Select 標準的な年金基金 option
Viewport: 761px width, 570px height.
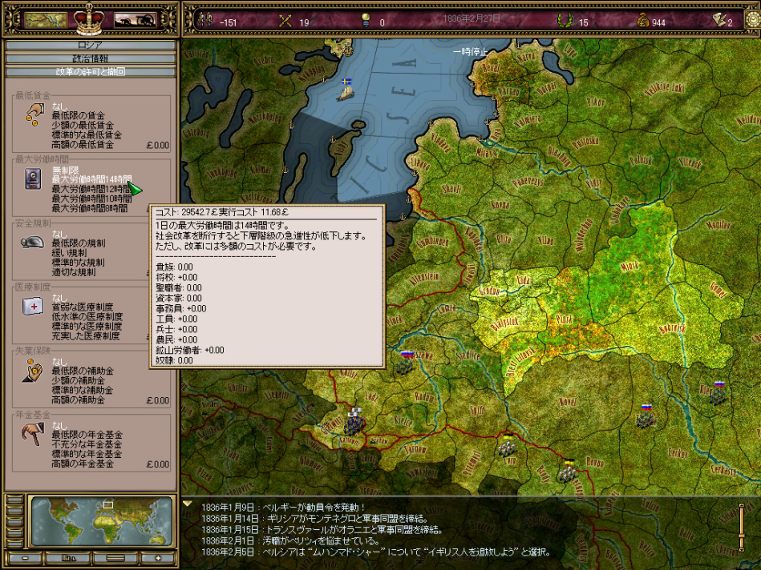tap(87, 454)
